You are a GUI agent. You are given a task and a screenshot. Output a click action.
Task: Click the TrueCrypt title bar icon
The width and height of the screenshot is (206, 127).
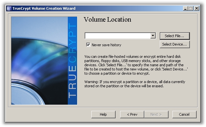[x=9, y=8]
